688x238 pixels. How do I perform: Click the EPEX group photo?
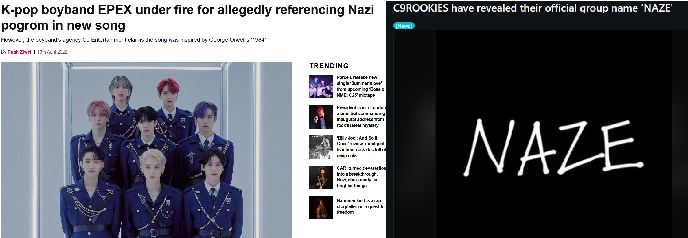[x=147, y=150]
